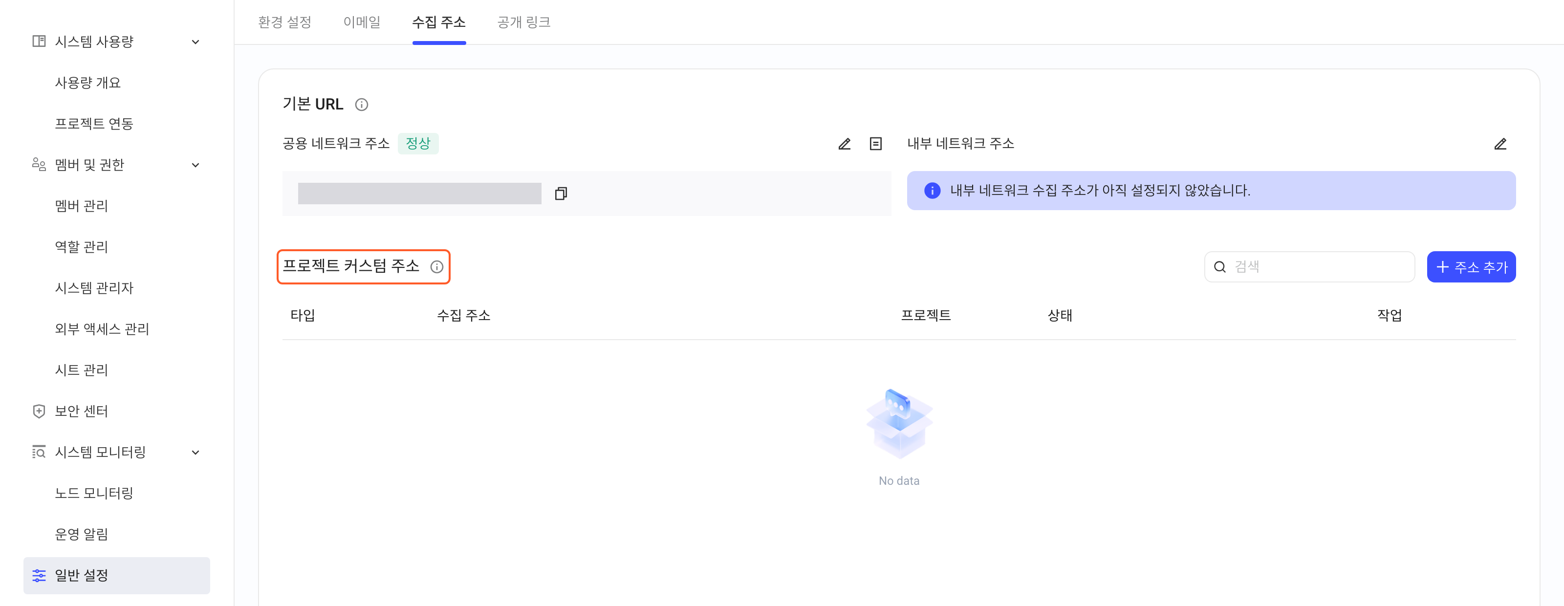Click the info icon next to 기본 URL
Viewport: 1564px width, 606px height.
point(361,105)
